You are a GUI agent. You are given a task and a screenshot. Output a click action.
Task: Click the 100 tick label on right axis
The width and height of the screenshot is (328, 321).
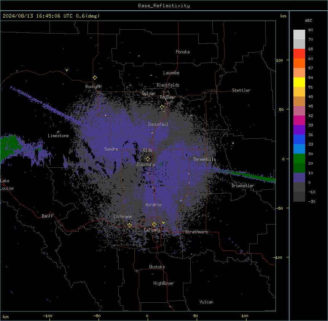(x=279, y=60)
